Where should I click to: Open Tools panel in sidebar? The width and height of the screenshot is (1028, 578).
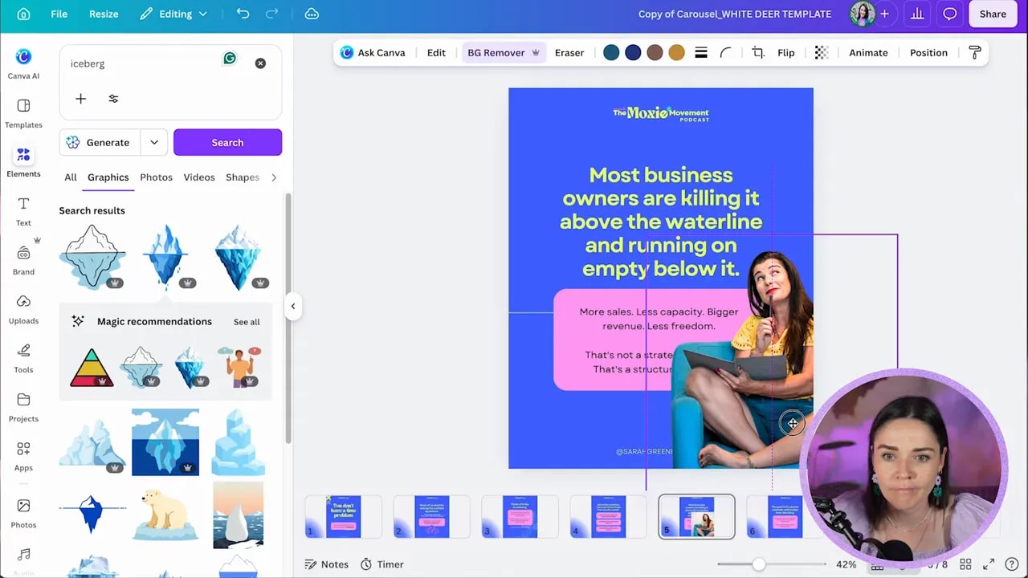pos(23,358)
